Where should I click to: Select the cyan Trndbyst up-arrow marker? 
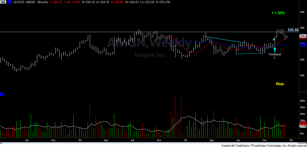[275, 49]
